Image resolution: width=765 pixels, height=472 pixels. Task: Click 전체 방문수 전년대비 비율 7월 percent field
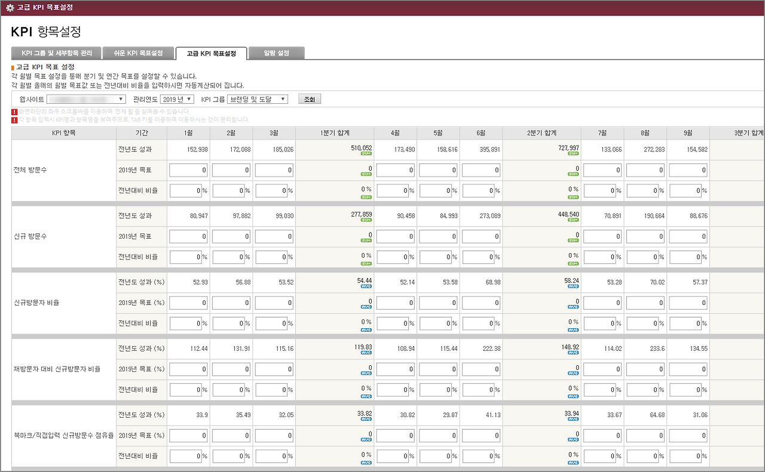(599, 191)
